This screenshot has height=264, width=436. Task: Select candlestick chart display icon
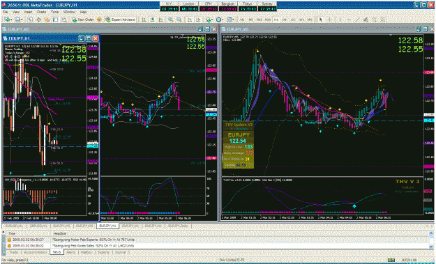point(152,20)
